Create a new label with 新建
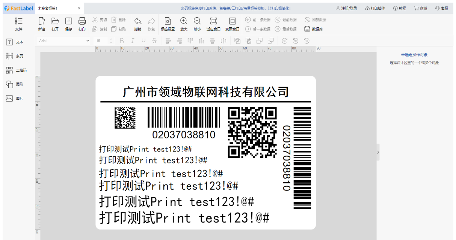The image size is (456, 240). point(42,24)
